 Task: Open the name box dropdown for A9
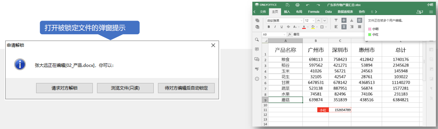point(285,35)
